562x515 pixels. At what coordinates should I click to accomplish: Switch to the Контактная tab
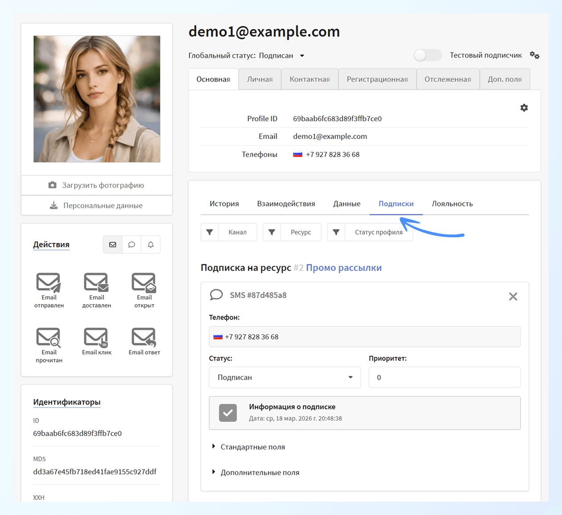click(x=310, y=79)
